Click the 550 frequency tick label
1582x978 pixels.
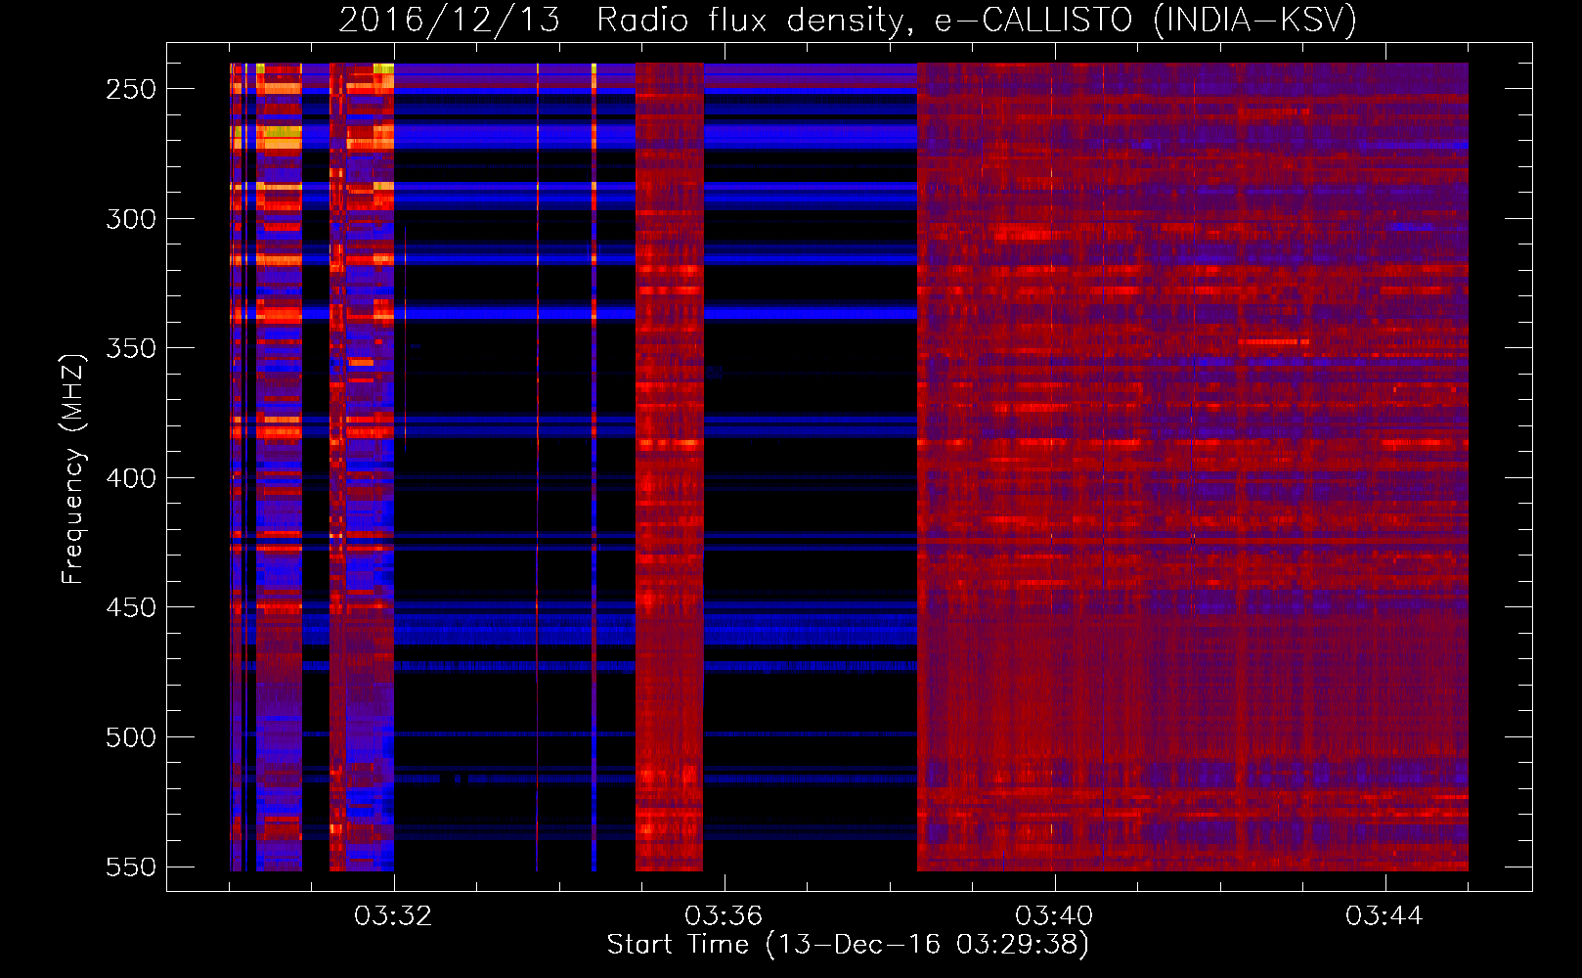(131, 867)
